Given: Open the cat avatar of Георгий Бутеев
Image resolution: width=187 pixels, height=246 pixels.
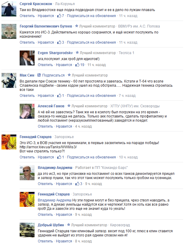Looking at the screenshot, I should (x=9, y=31).
